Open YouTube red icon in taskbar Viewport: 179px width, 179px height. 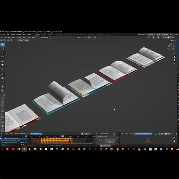pos(13,149)
